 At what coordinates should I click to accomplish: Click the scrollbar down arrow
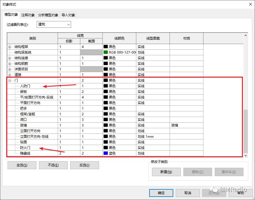point(245,155)
